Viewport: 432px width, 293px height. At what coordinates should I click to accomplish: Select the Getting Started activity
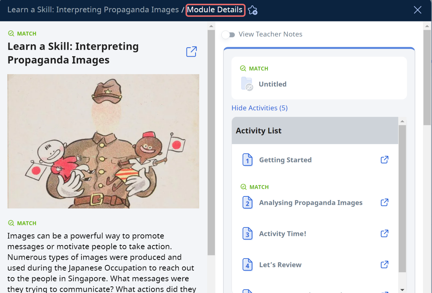(x=285, y=160)
